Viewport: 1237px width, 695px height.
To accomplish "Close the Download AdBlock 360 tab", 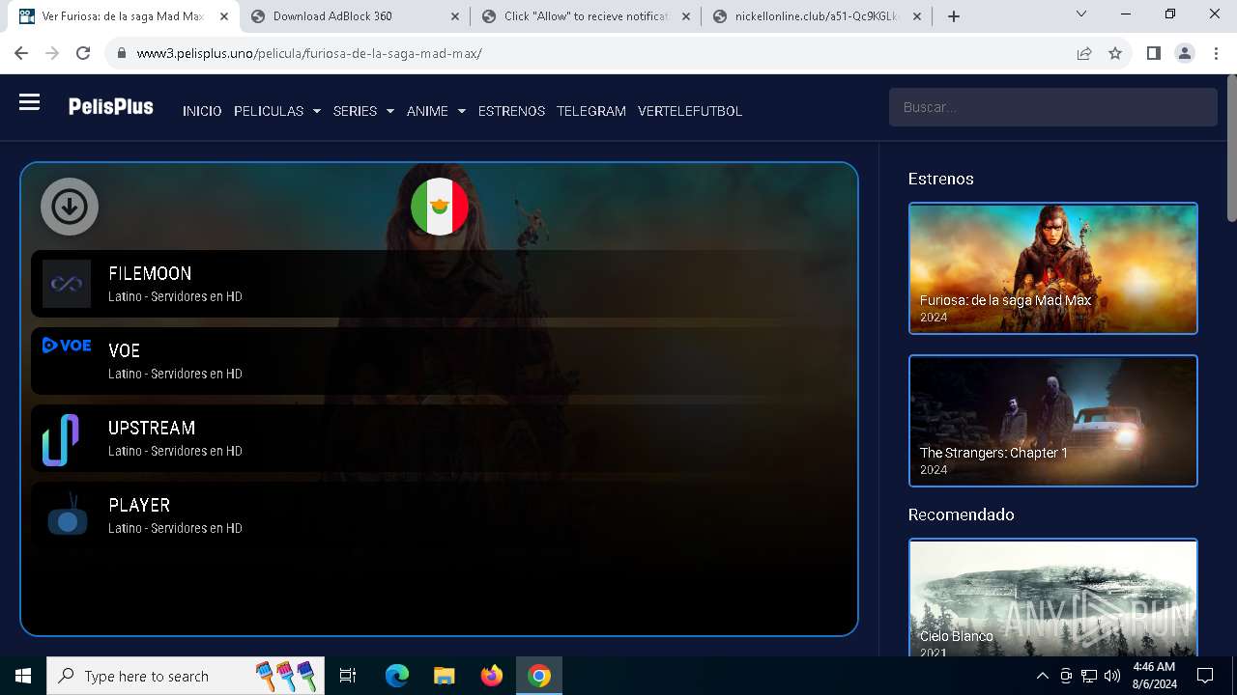I will pos(455,16).
